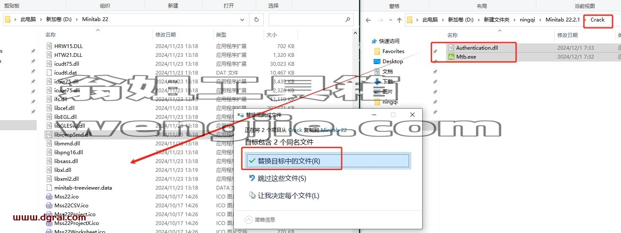Click the Mtb.exe green application icon
621x233 pixels.
451,56
